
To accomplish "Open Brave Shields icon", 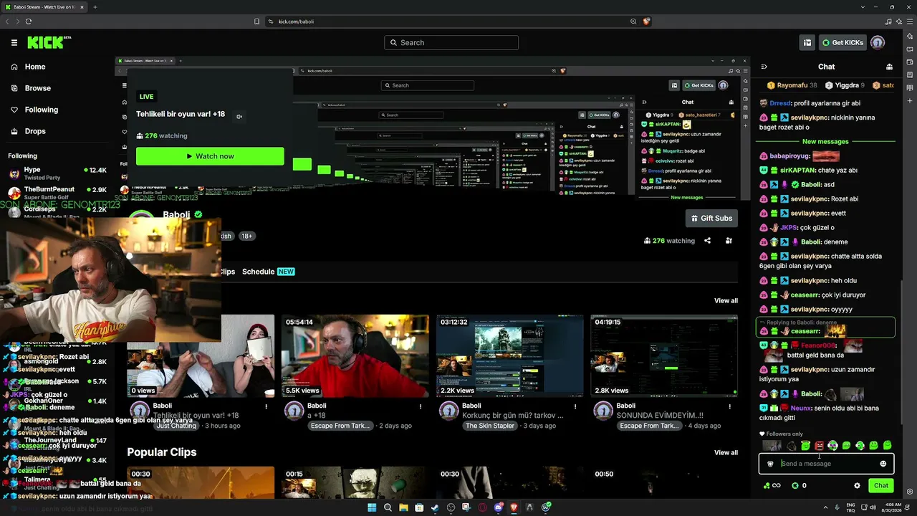I will (645, 21).
